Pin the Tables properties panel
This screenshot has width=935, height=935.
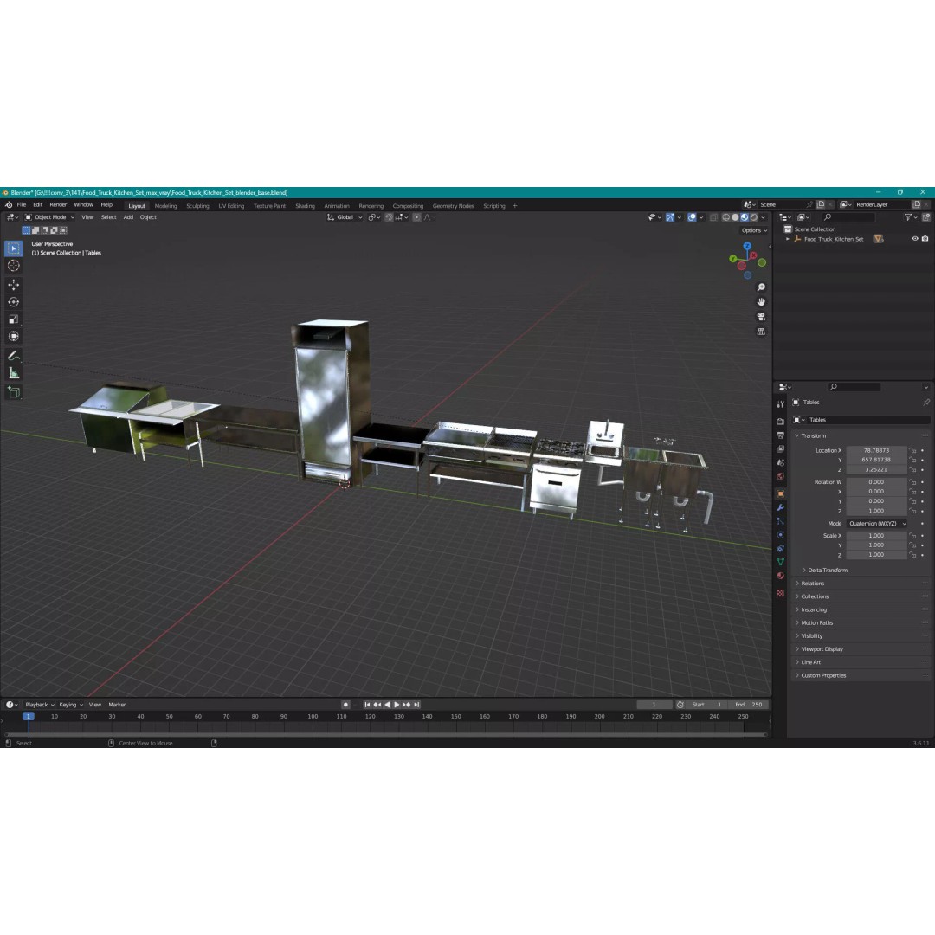(926, 403)
